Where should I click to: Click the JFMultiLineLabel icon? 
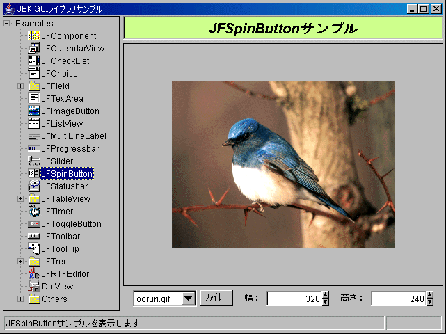34,136
